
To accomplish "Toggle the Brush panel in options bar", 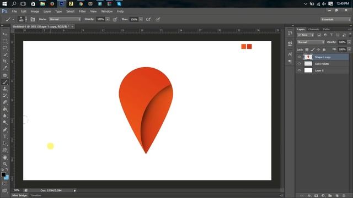I will point(33,19).
